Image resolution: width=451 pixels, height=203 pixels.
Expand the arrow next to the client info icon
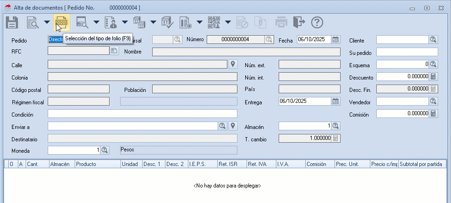125,22
